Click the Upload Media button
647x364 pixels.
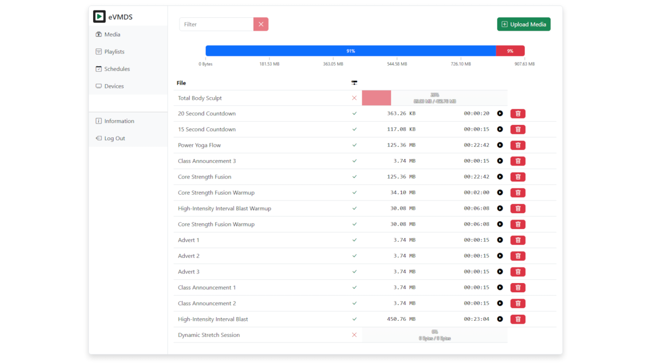524,24
